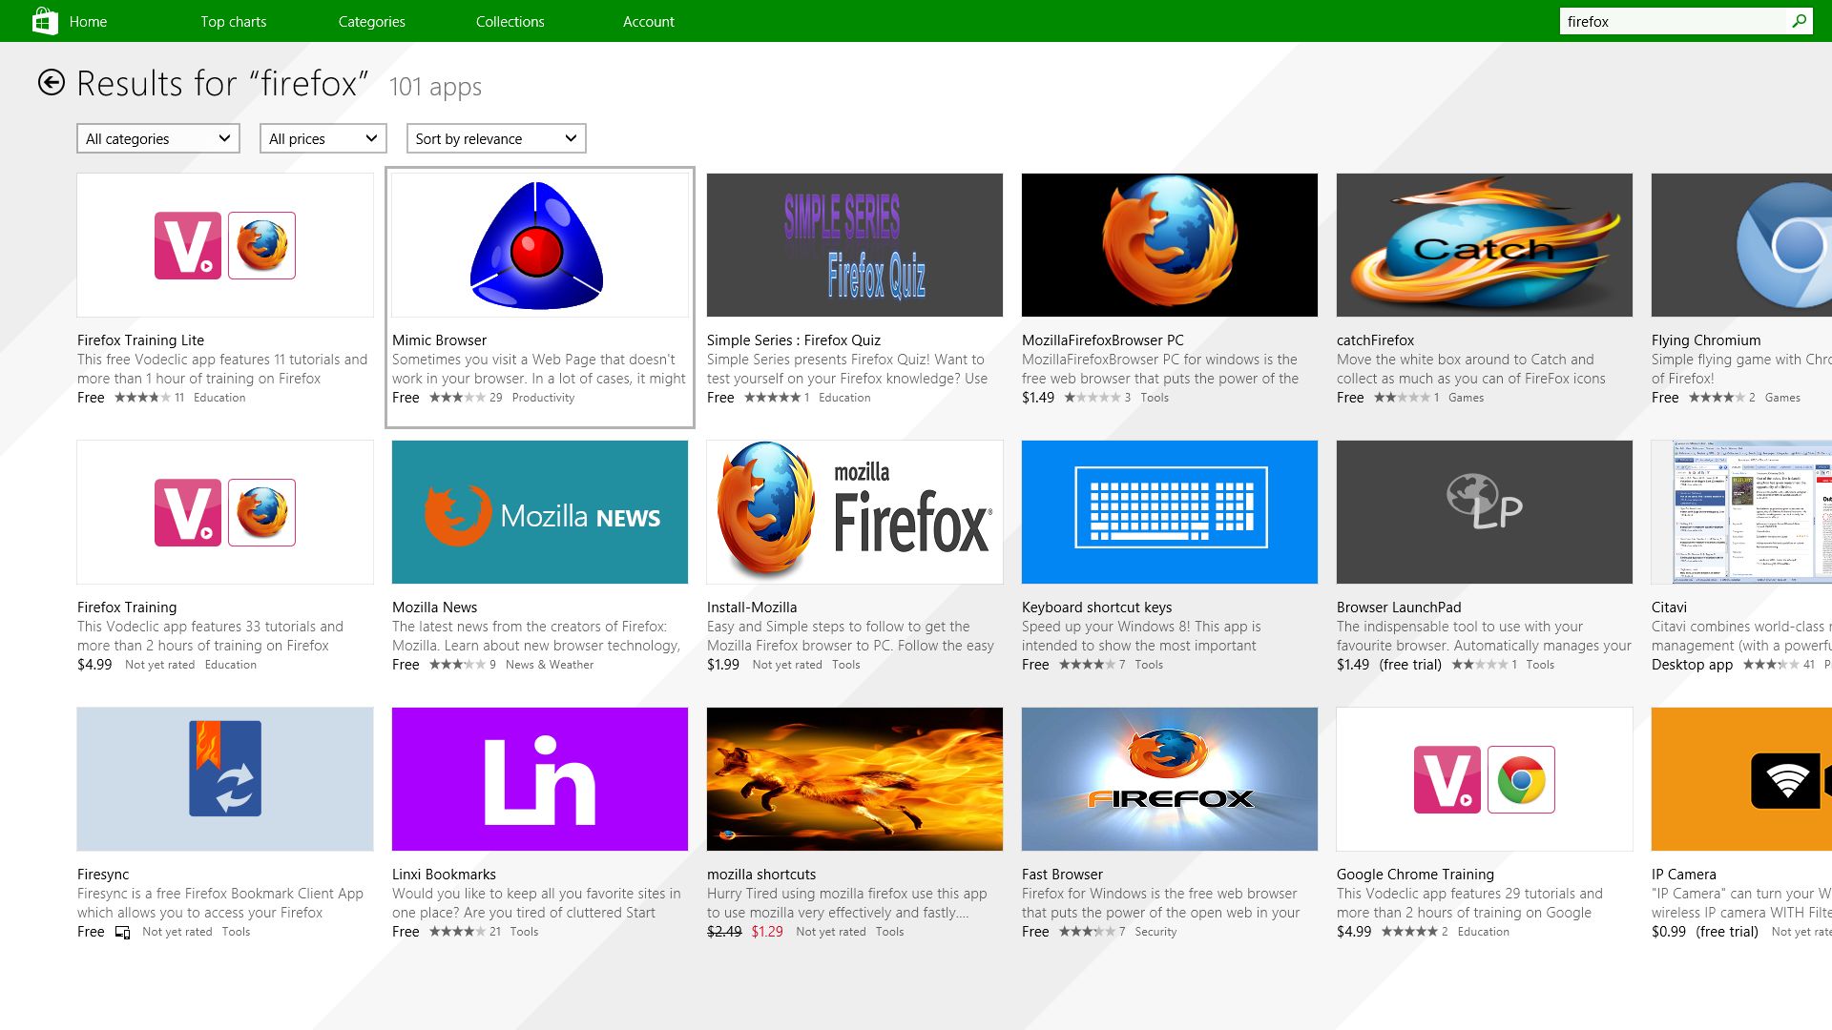Open the Categories menu
The width and height of the screenshot is (1832, 1030).
point(371,21)
